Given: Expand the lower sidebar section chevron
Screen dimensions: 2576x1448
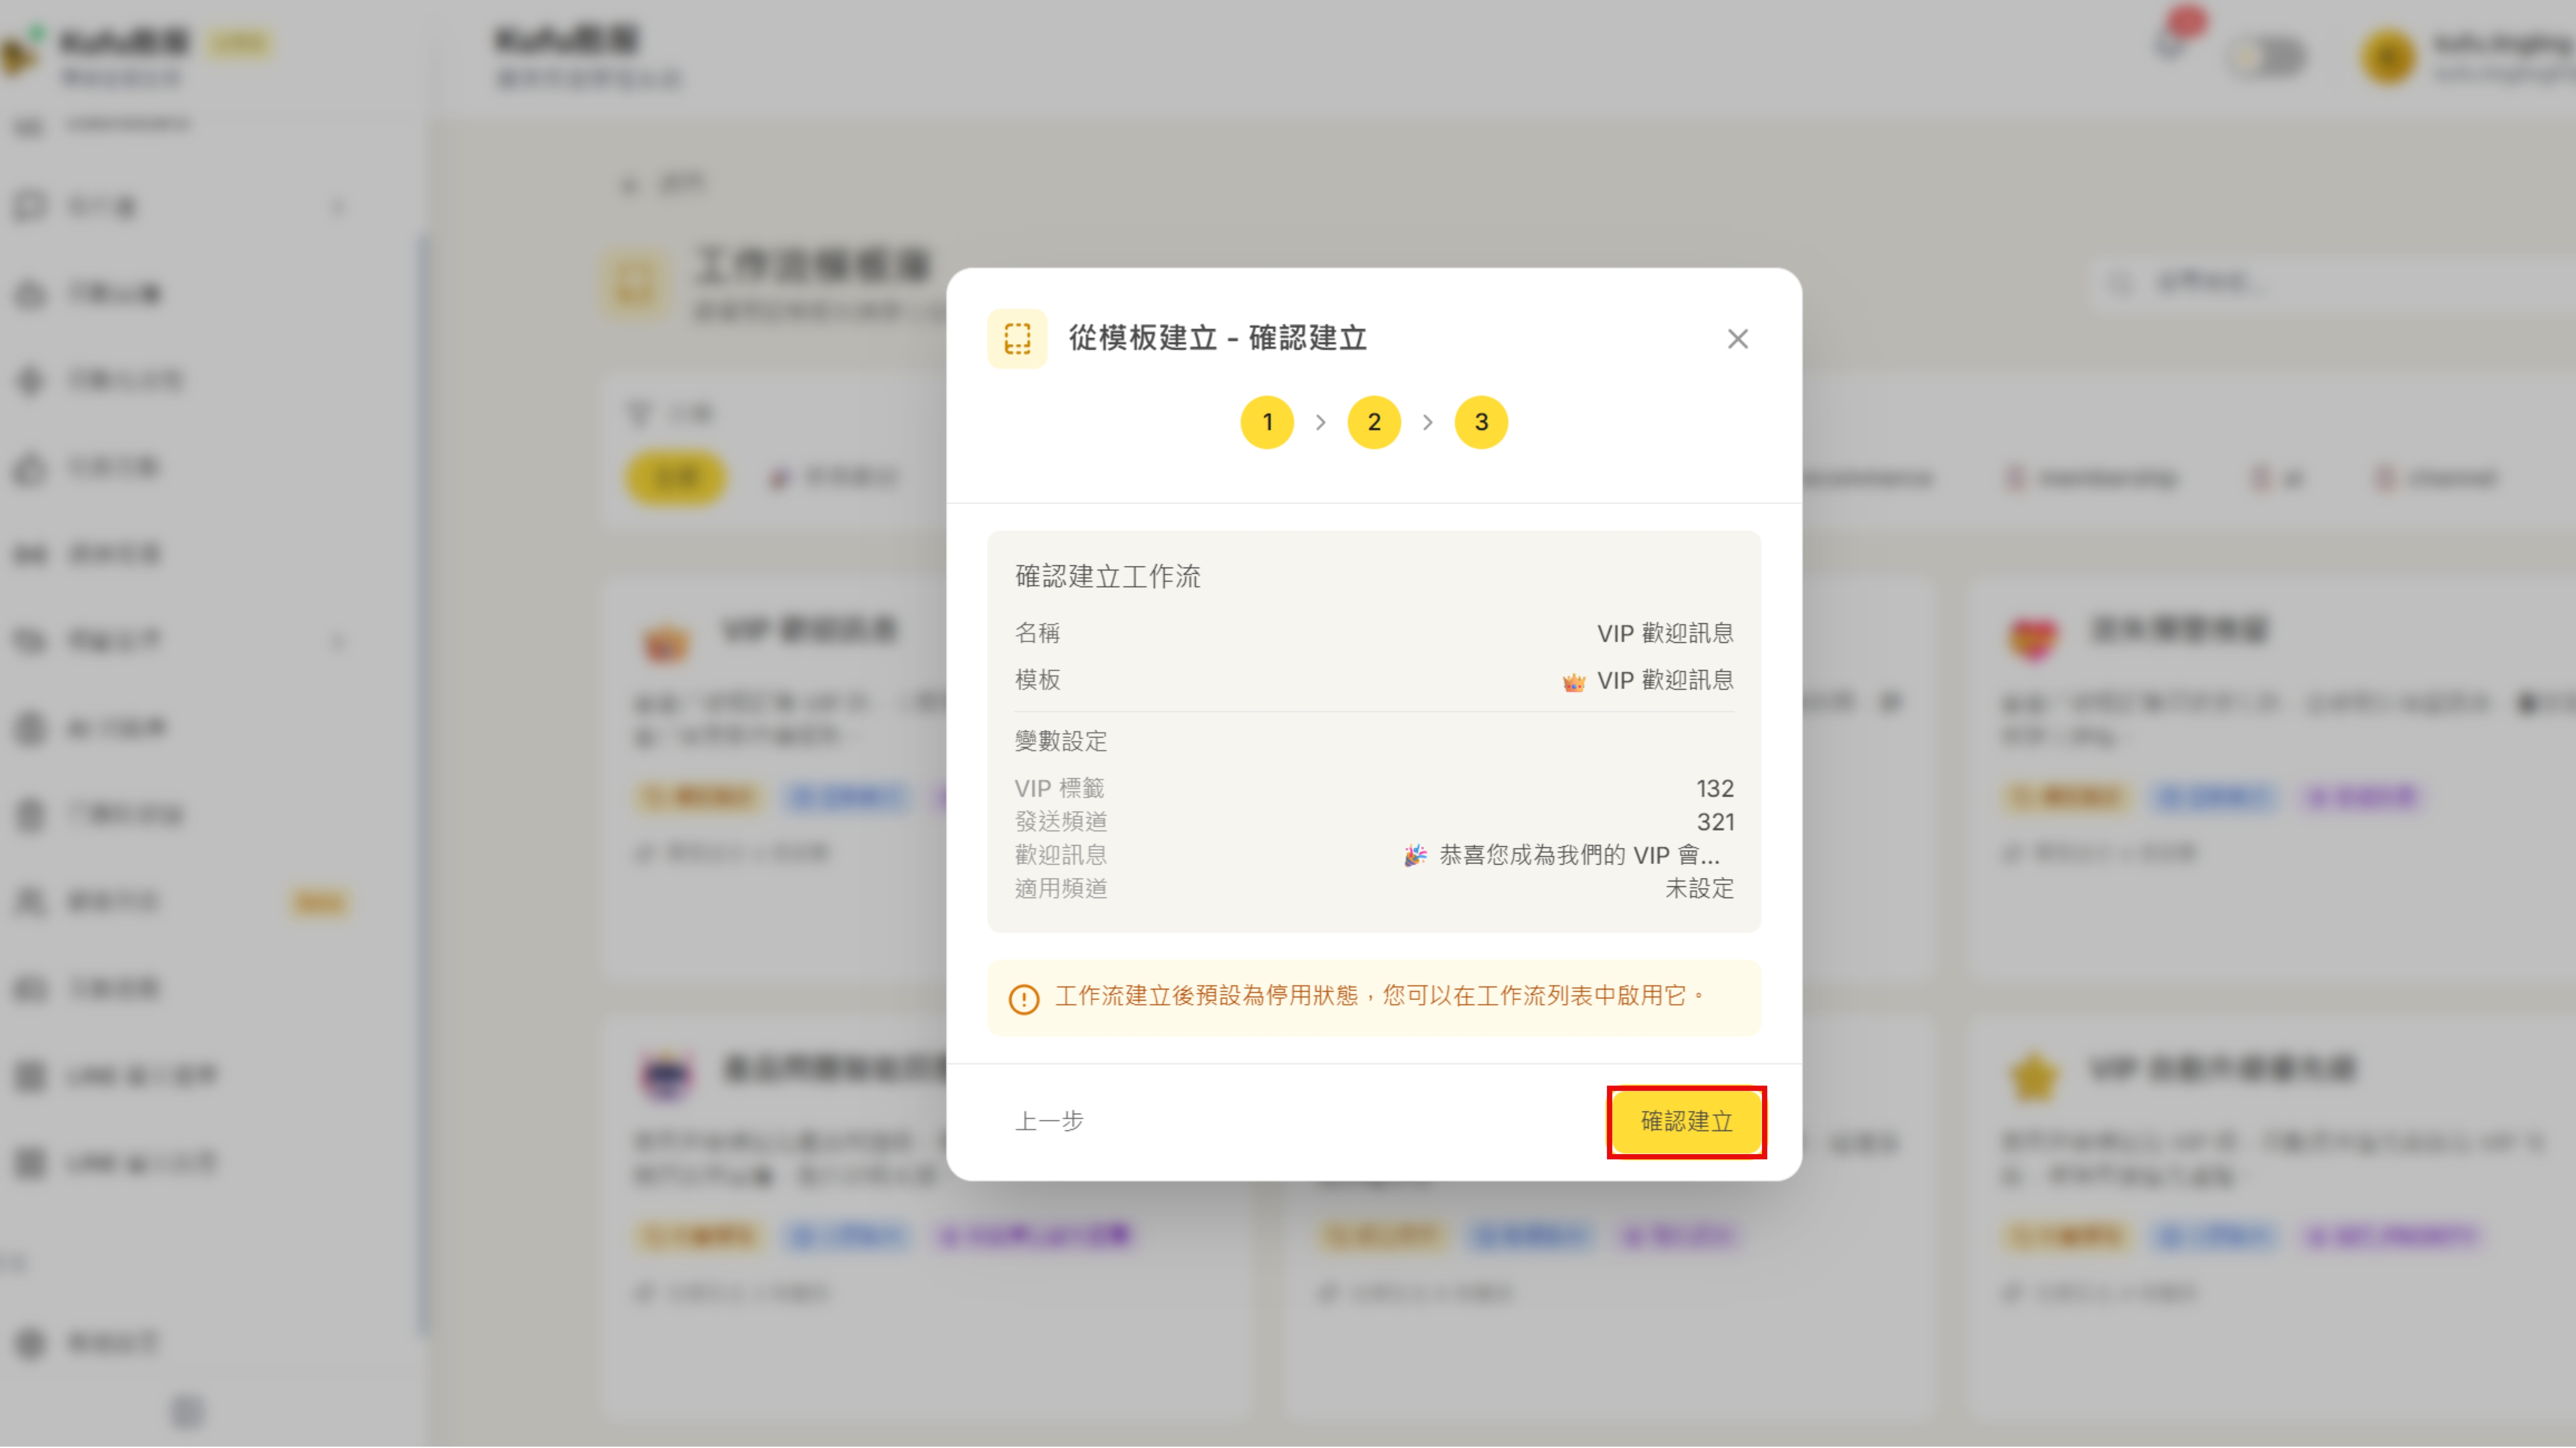Looking at the screenshot, I should point(338,641).
